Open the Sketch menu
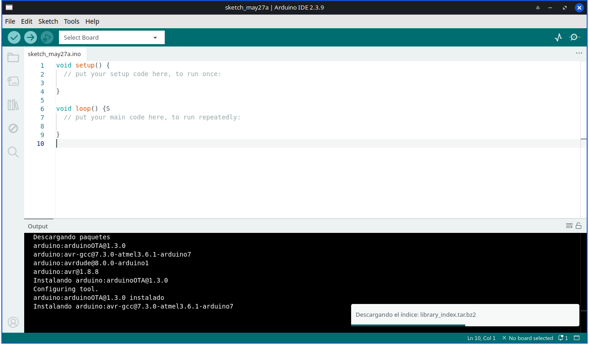 (x=48, y=21)
